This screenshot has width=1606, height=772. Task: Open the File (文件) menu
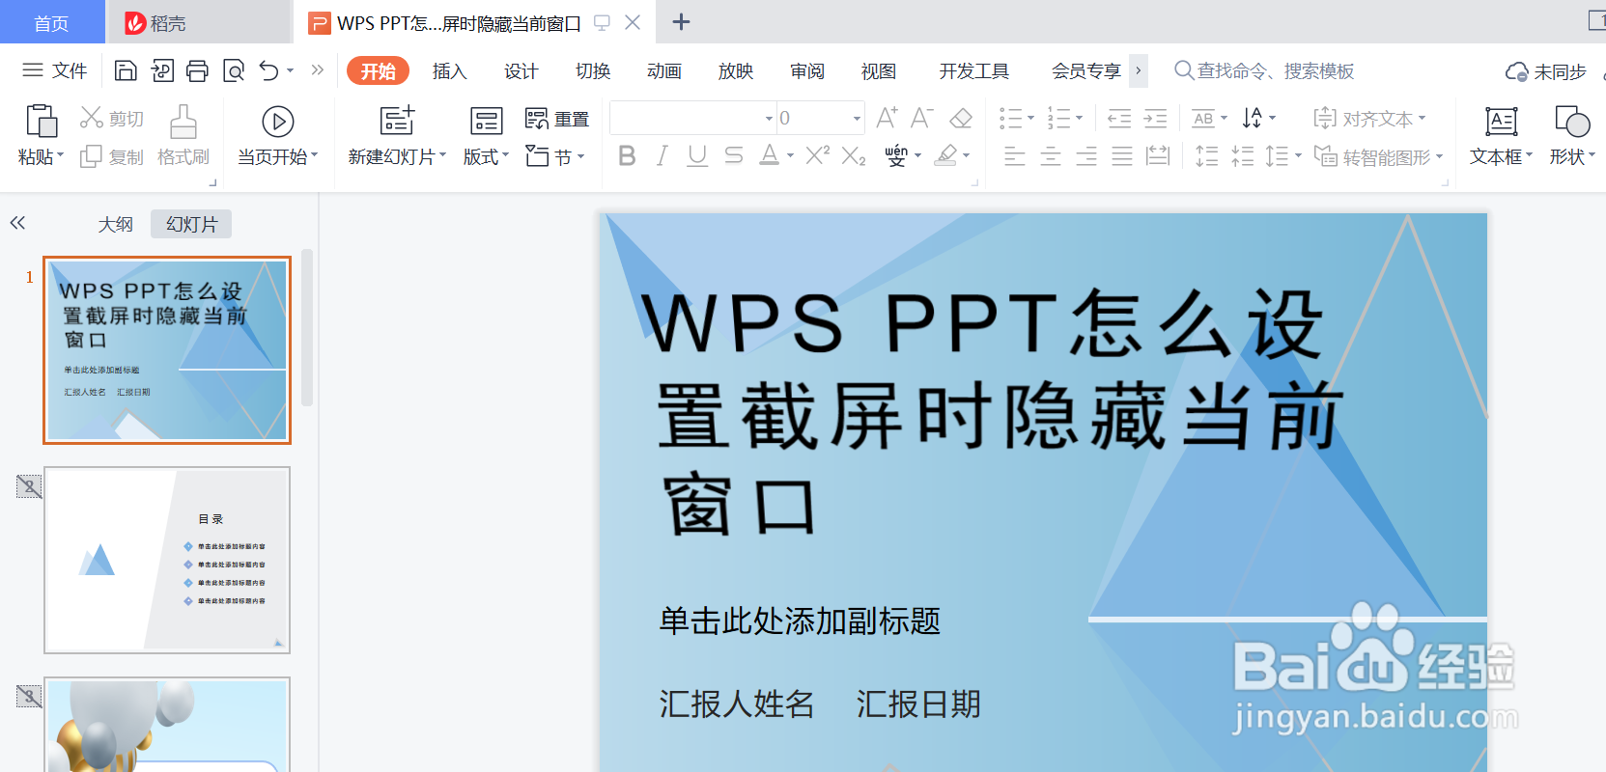point(55,70)
